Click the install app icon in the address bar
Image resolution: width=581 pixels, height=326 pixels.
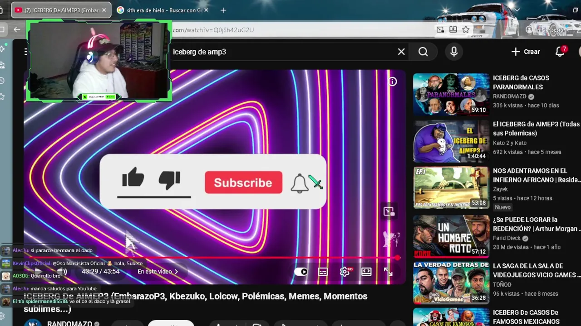tap(453, 29)
